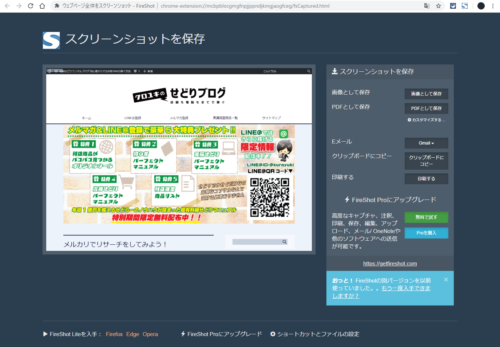Click the captured screenshot preview thumbnail

pyautogui.click(x=179, y=159)
